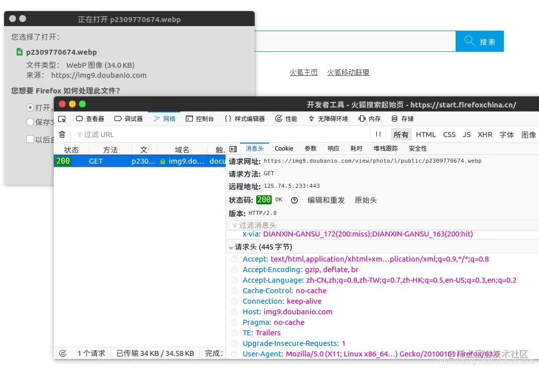Open the 内存 memory panel
The height and width of the screenshot is (370, 539).
tap(370, 119)
